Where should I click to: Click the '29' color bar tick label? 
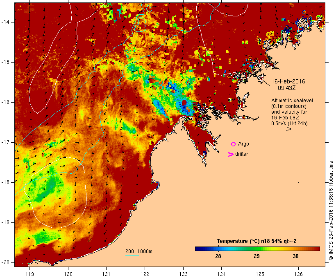(257, 256)
